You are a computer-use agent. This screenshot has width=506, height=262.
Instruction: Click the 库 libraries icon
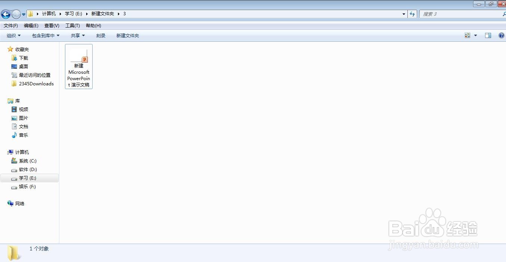point(10,101)
